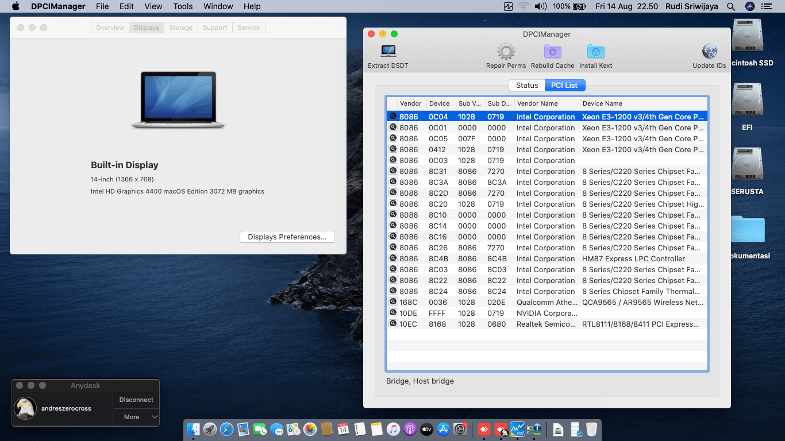Screen dimensions: 785x441
Task: Click the lookup icon in the 0C01 row
Action: [x=393, y=127]
